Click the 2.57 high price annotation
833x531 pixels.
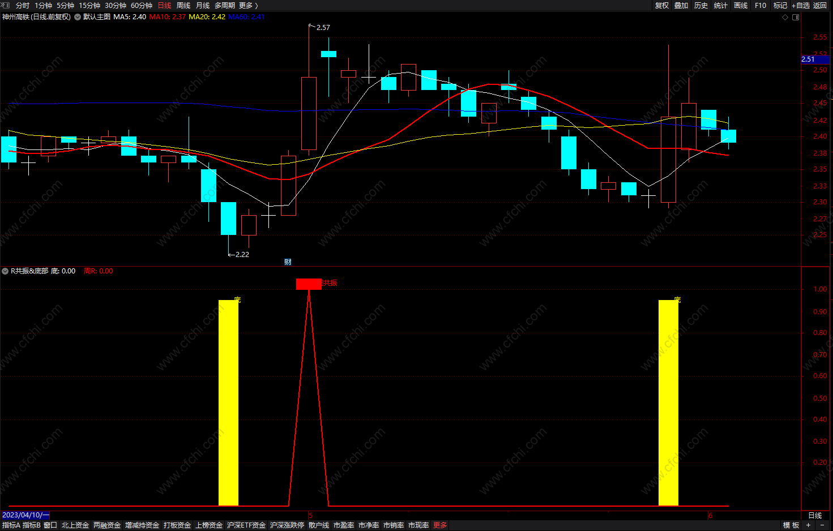(x=323, y=27)
